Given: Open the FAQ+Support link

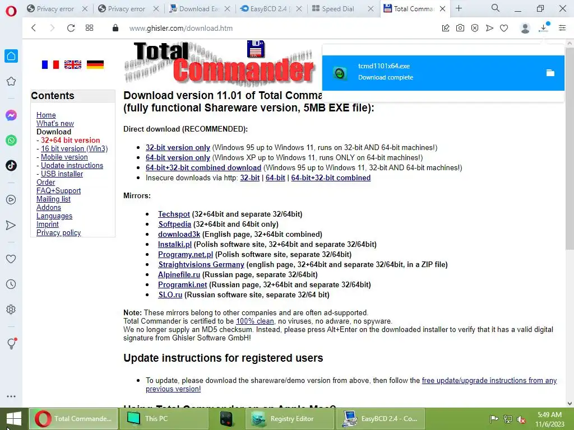Looking at the screenshot, I should [58, 190].
